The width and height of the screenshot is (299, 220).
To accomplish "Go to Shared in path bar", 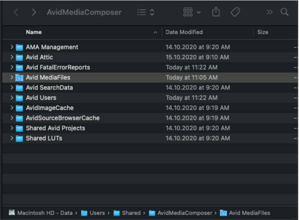I will [131, 213].
